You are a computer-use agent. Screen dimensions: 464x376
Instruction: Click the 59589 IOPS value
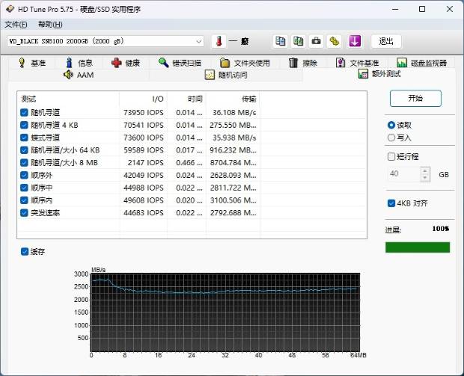coord(144,150)
